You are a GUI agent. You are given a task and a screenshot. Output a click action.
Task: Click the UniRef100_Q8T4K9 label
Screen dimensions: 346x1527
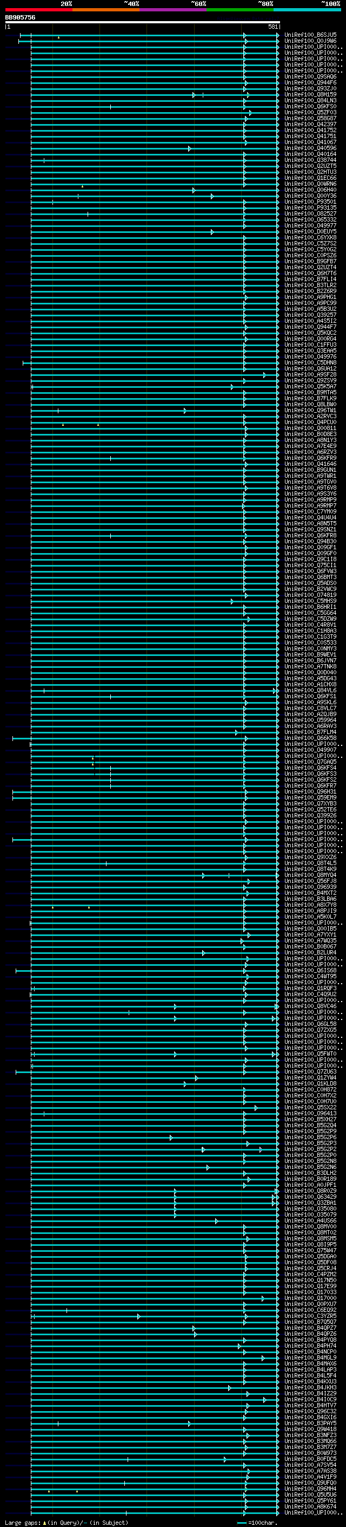pyautogui.click(x=310, y=868)
